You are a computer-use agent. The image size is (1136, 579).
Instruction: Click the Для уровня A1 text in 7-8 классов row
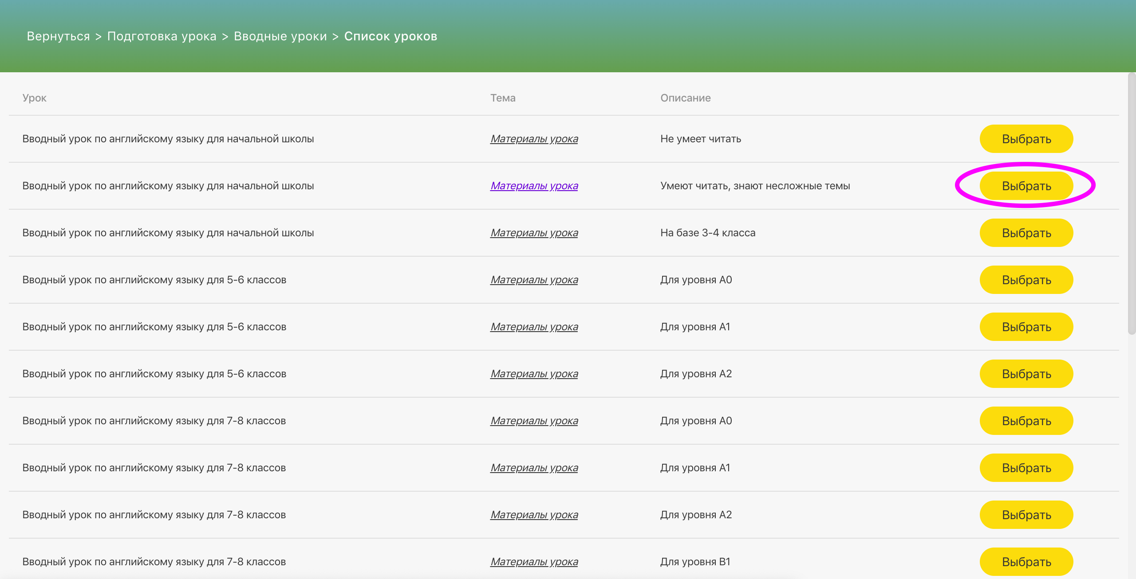click(695, 468)
